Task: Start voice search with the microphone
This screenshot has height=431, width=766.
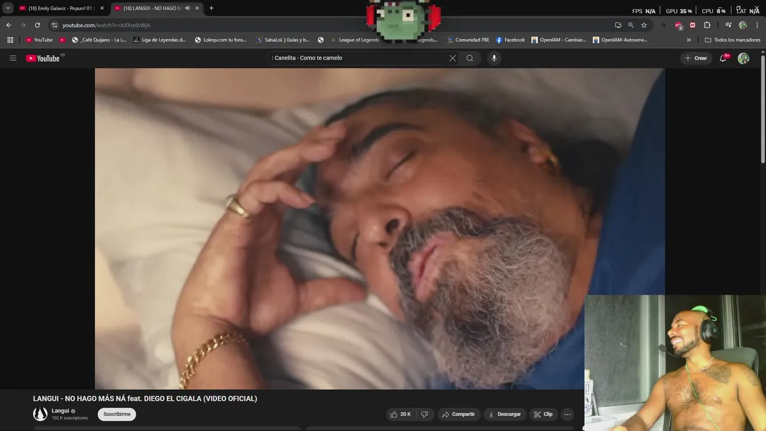Action: pos(494,58)
